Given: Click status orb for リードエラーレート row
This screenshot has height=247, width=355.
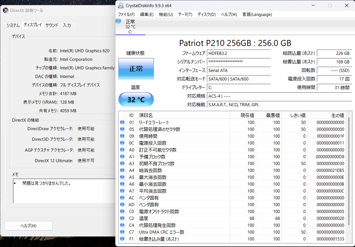Looking at the screenshot, I should pos(122,122).
